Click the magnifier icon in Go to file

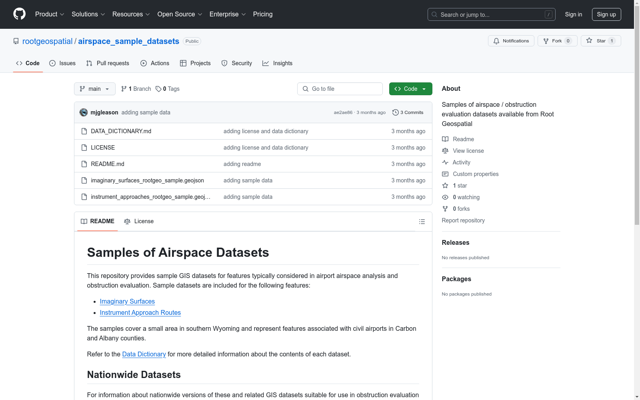(306, 89)
